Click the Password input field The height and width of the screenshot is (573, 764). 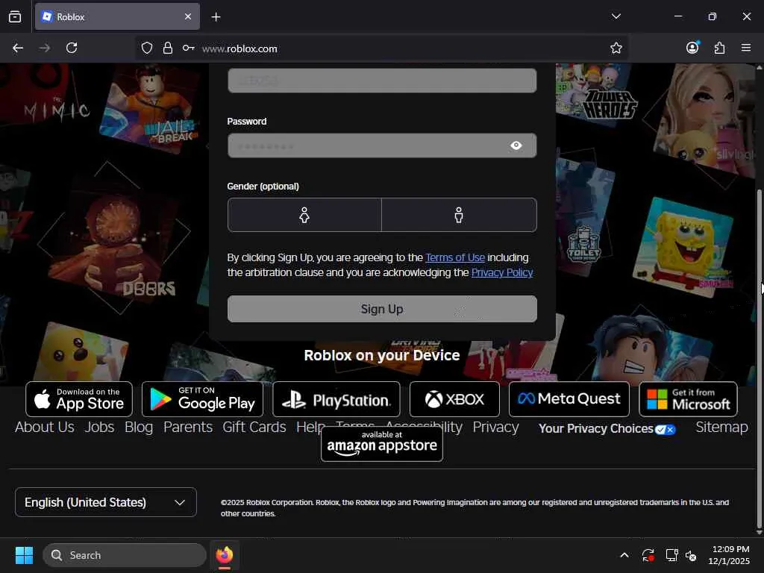coord(382,145)
